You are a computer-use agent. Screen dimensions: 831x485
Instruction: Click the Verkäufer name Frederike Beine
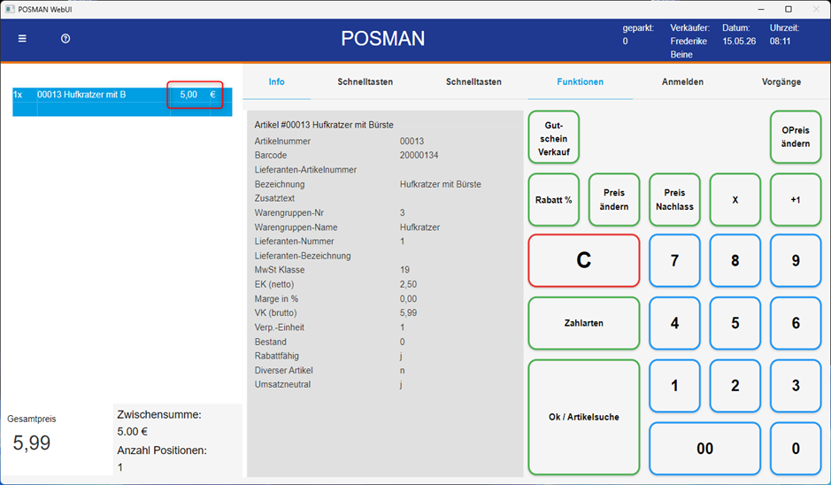pos(689,48)
